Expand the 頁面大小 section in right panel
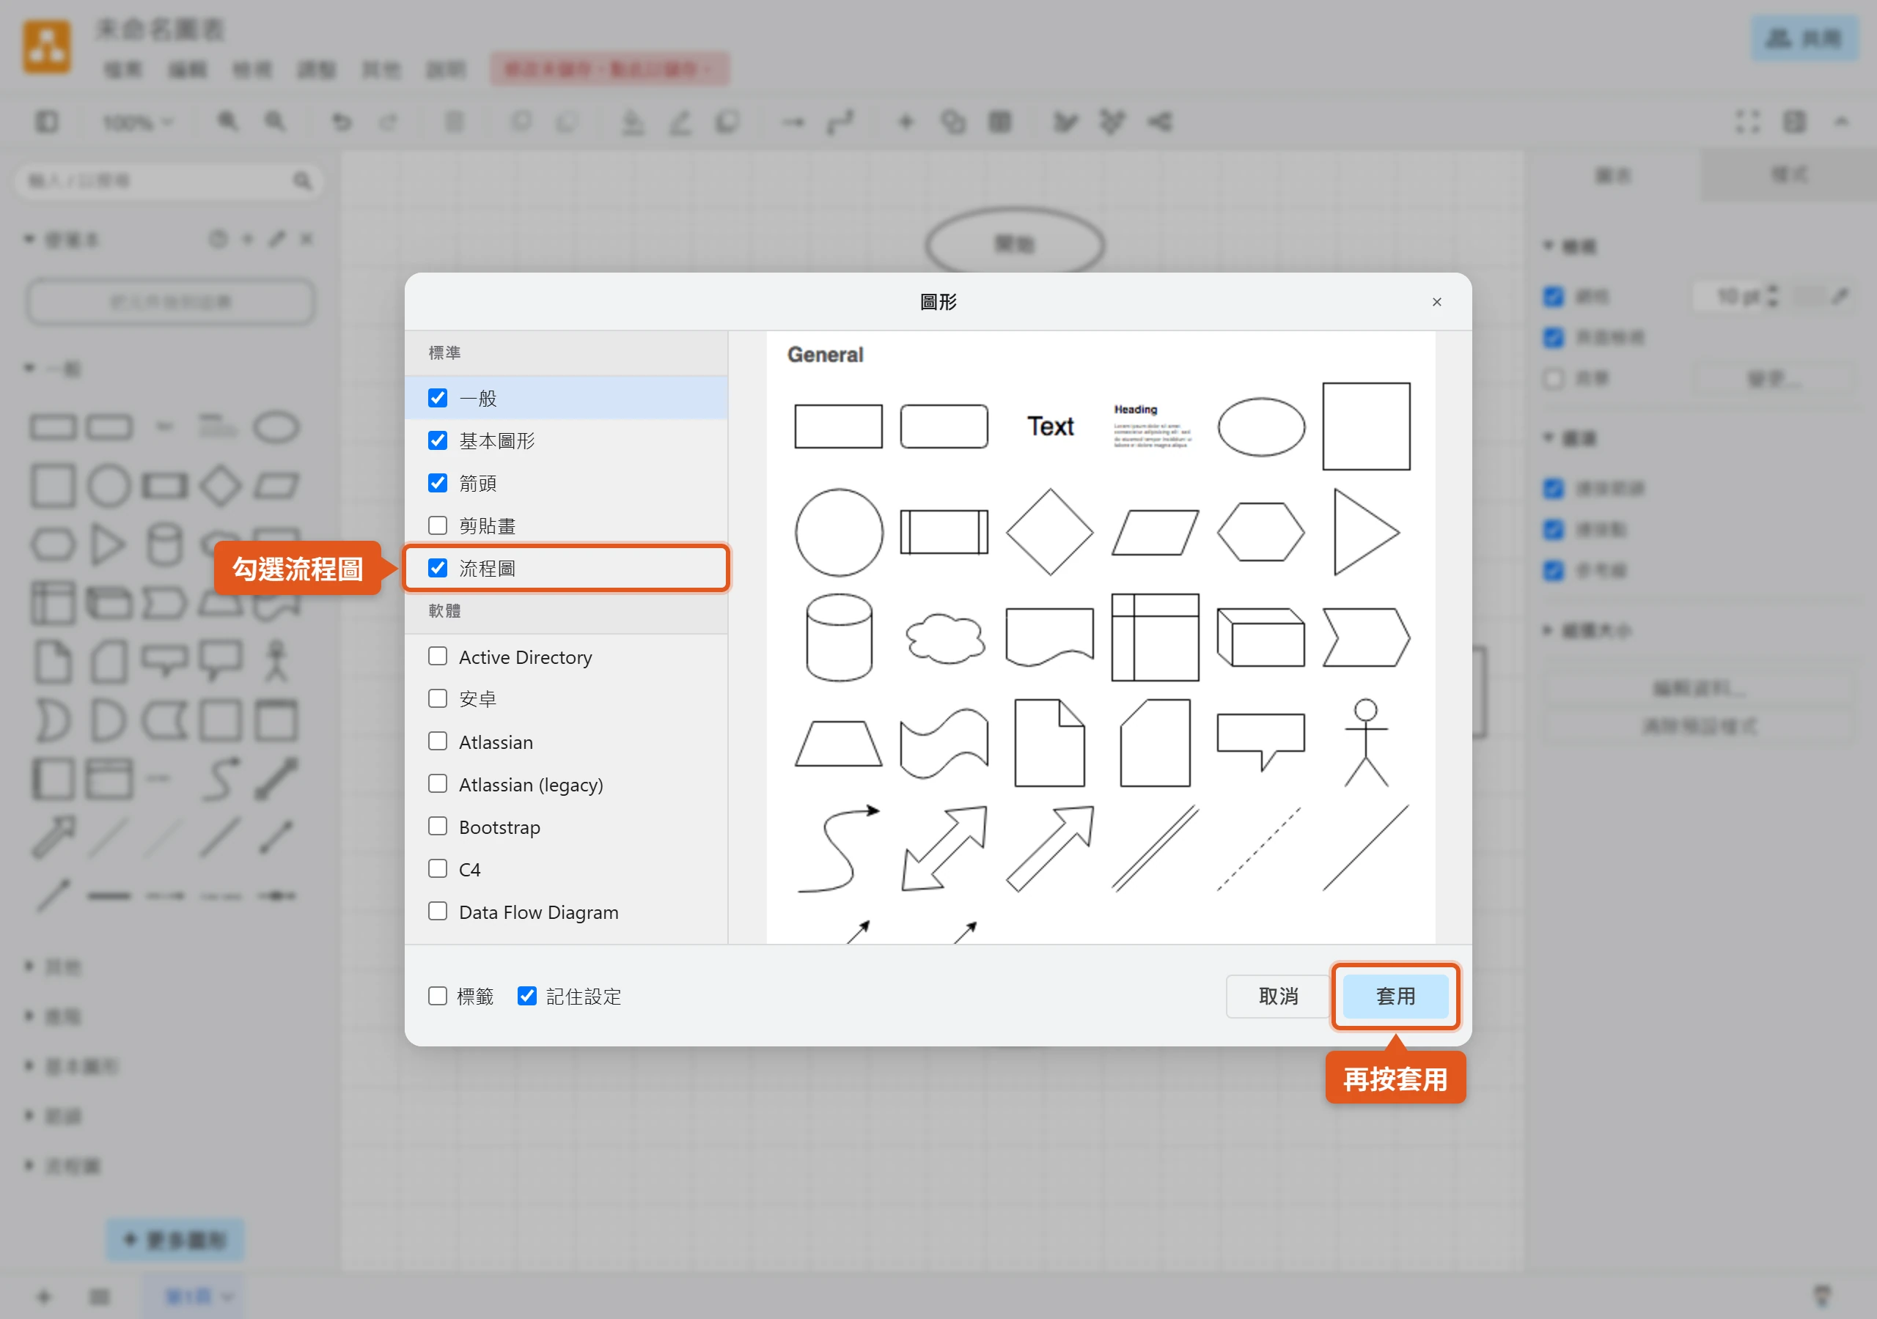The image size is (1877, 1319). point(1587,630)
